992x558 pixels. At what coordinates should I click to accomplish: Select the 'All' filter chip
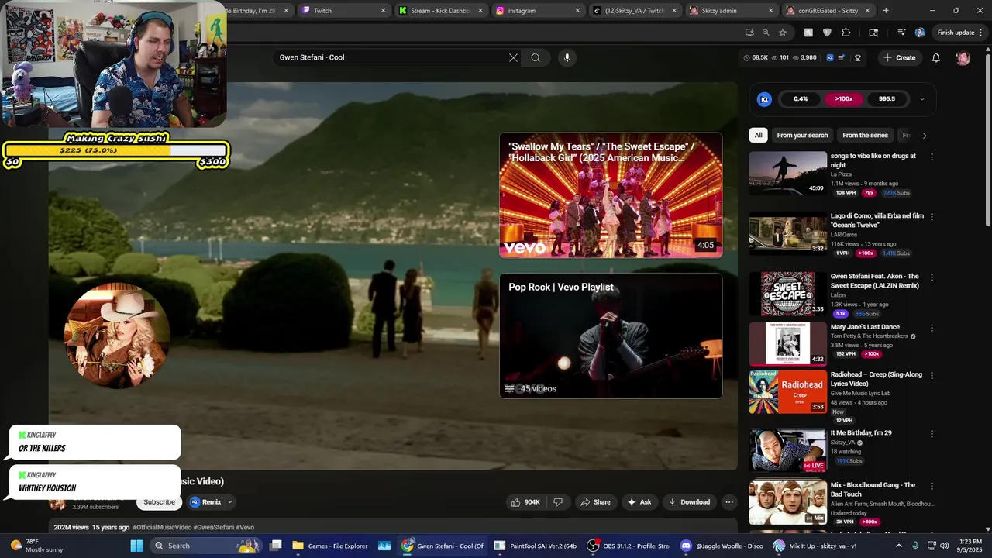pos(758,136)
